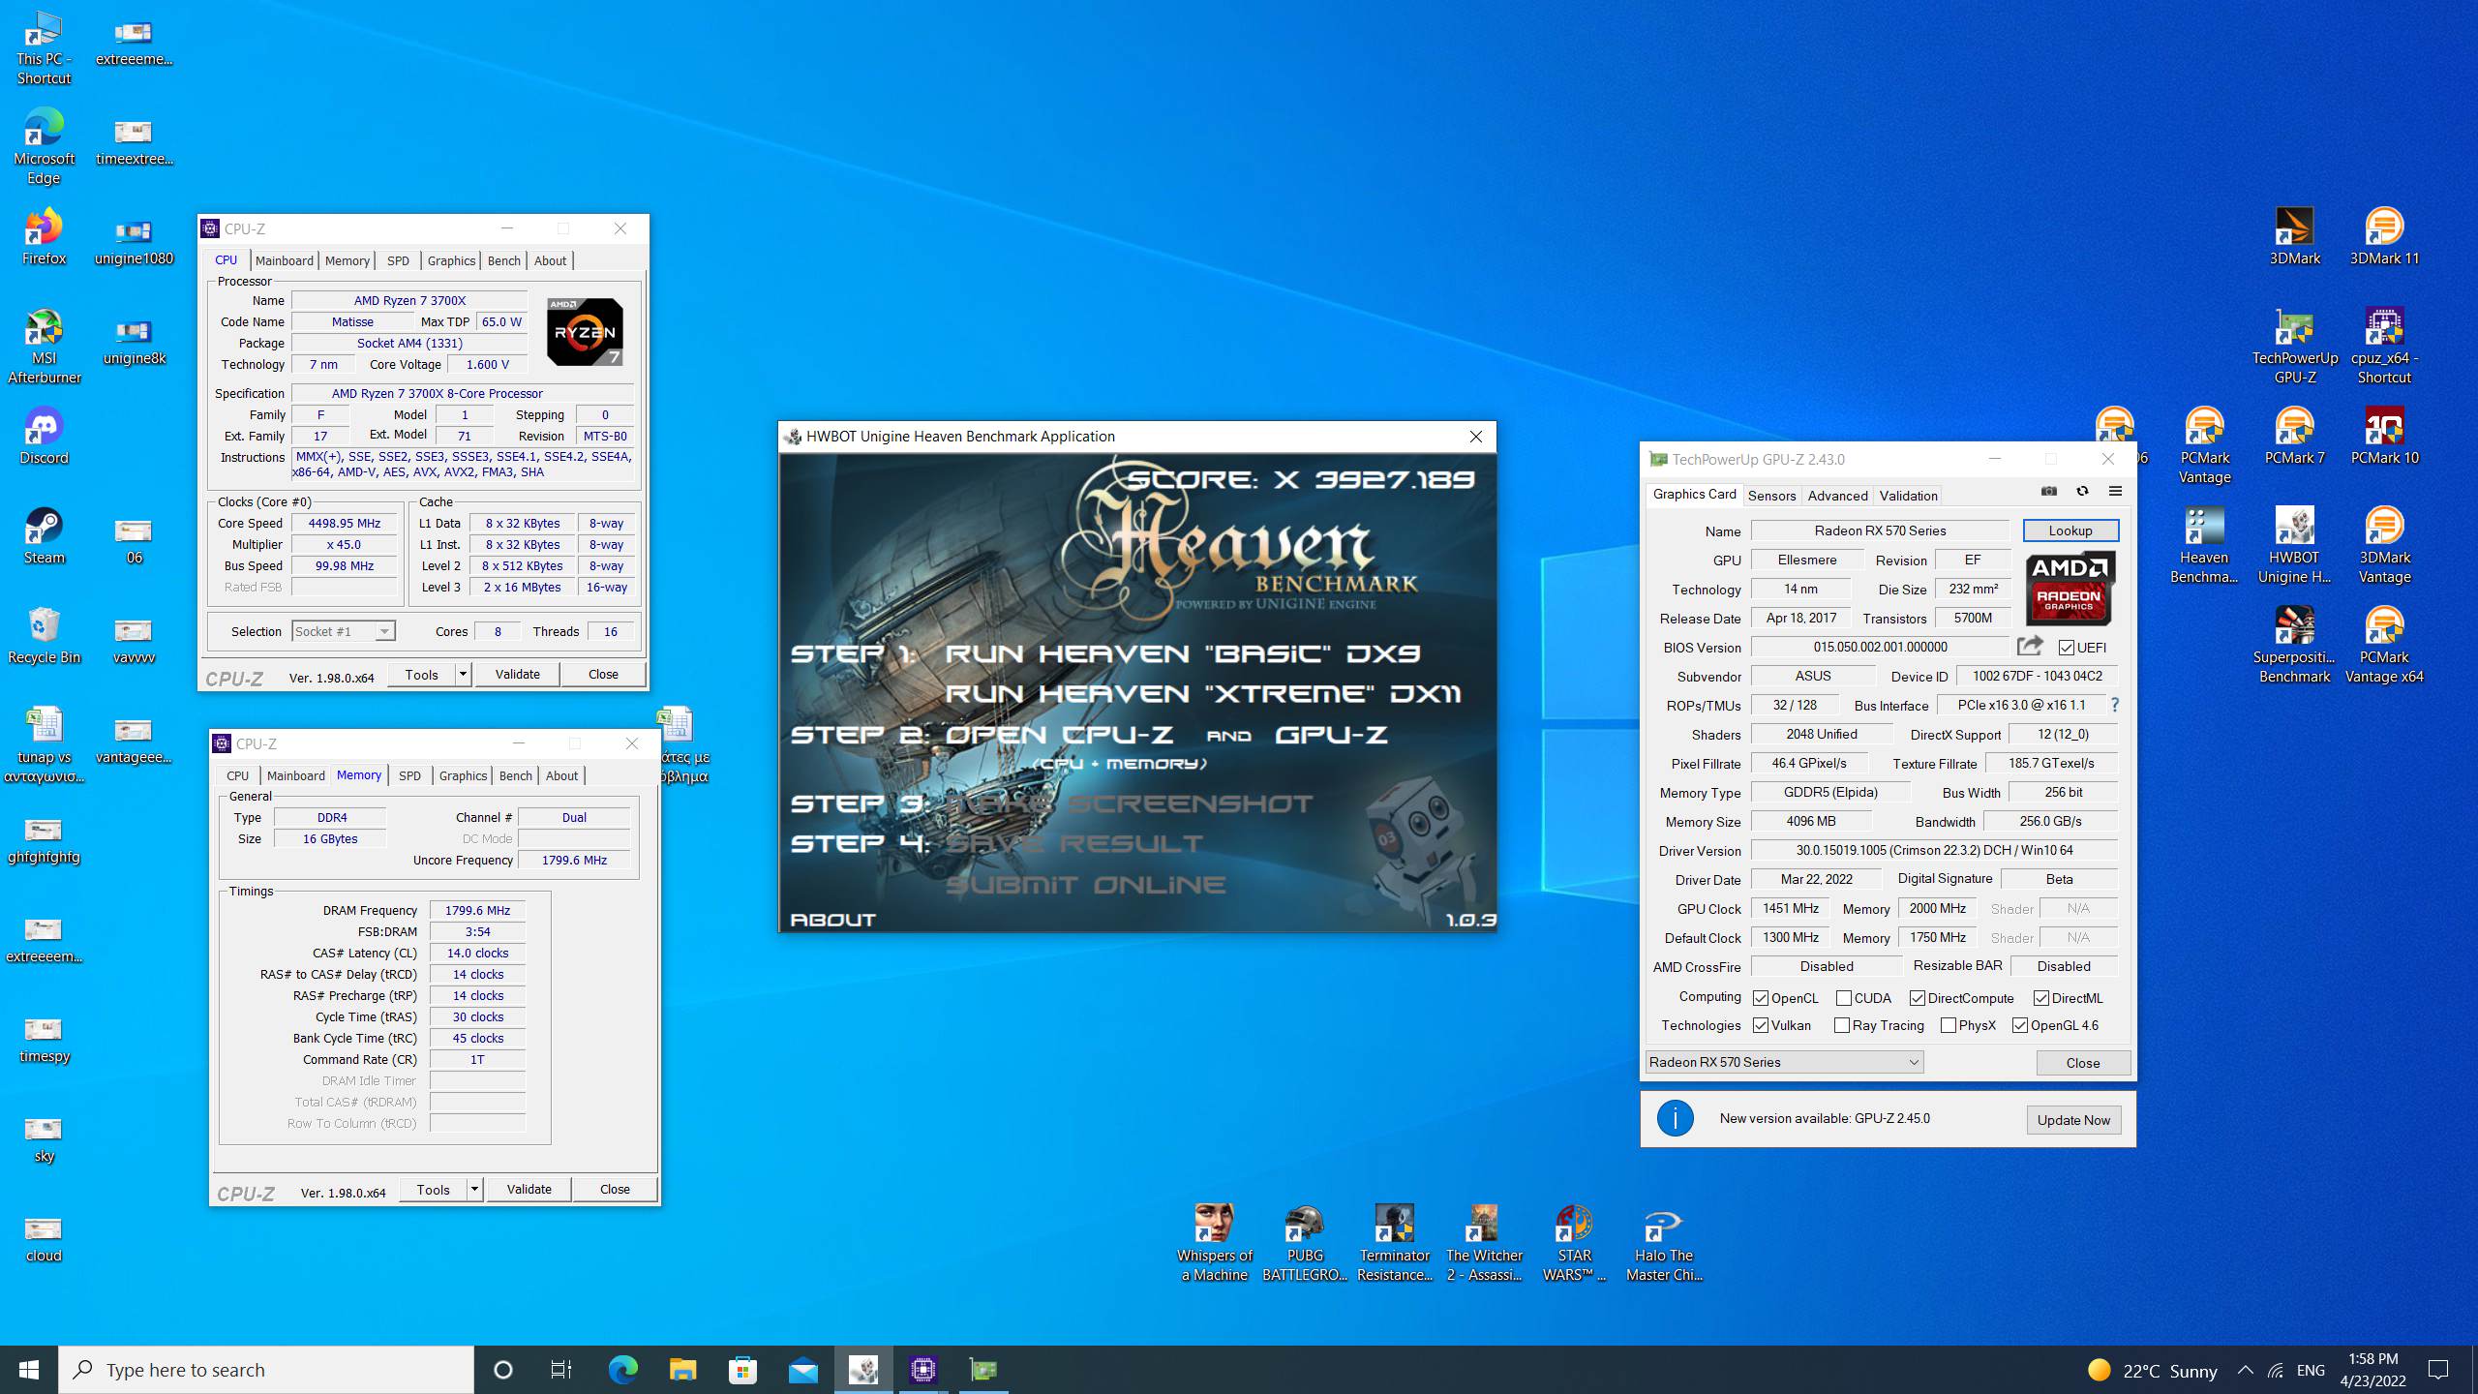Click the BIOS share/export arrow icon
The image size is (2478, 1394).
pyautogui.click(x=2030, y=646)
